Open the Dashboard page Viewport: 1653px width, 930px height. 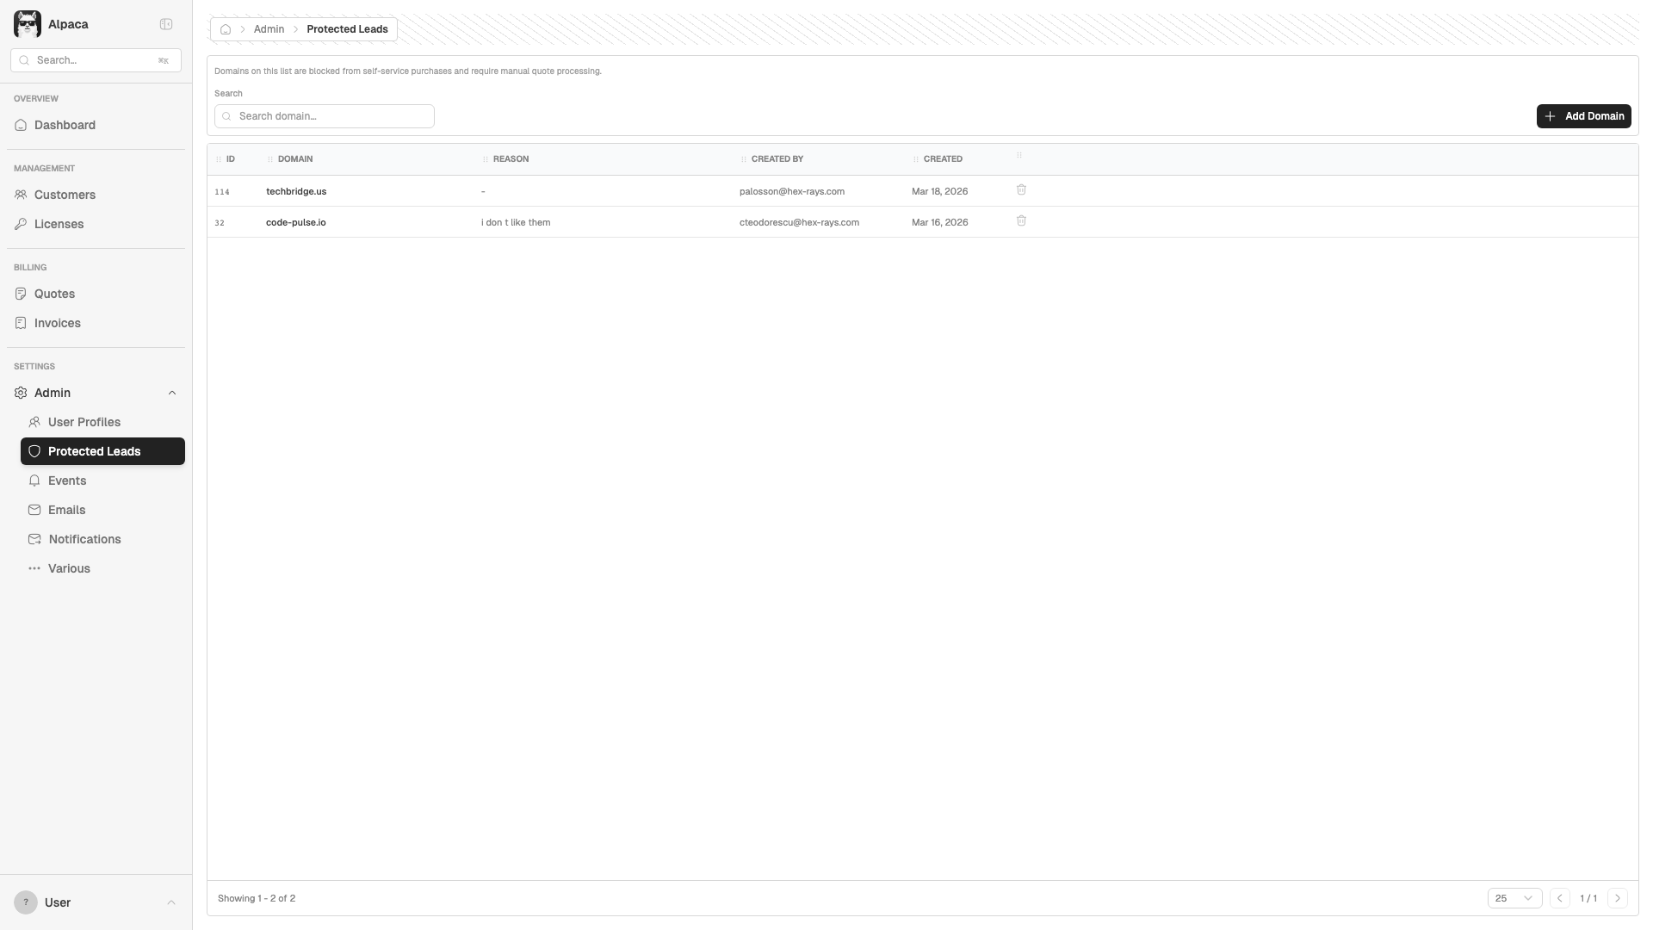(x=65, y=125)
